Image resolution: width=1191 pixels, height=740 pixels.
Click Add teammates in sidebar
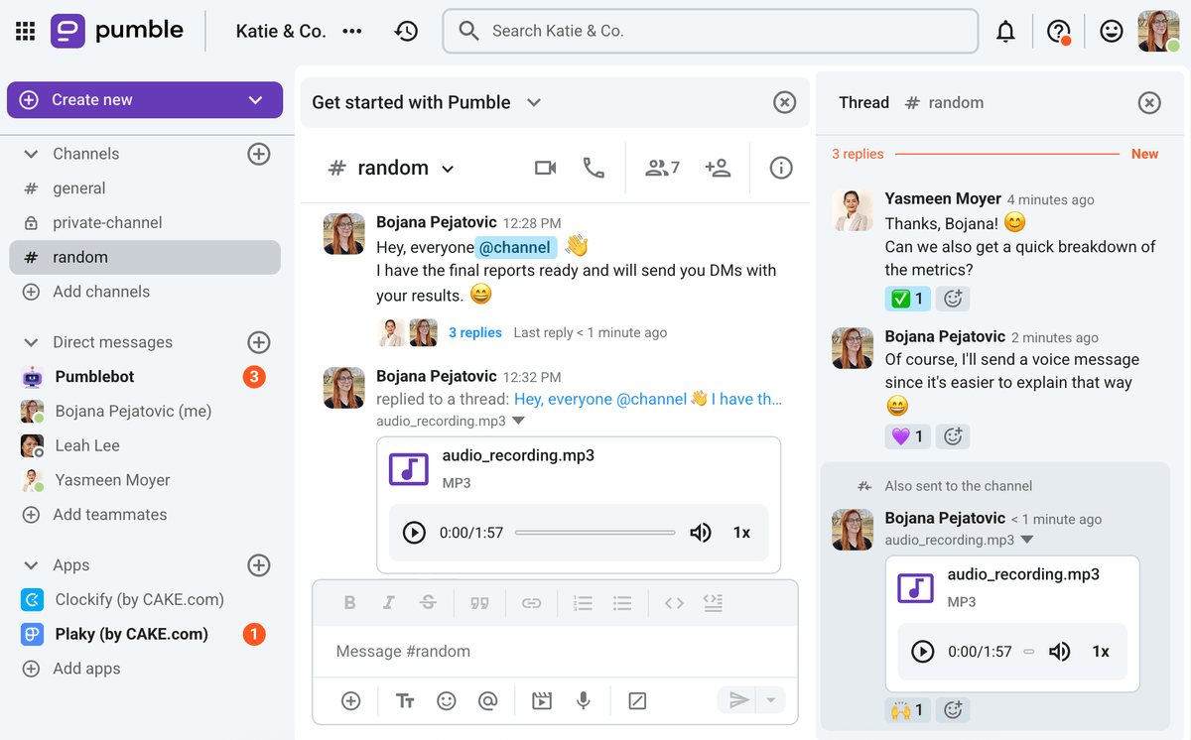click(x=109, y=515)
